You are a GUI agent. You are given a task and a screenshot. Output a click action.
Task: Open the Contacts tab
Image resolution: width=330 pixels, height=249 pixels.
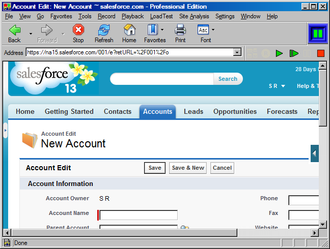coord(118,111)
